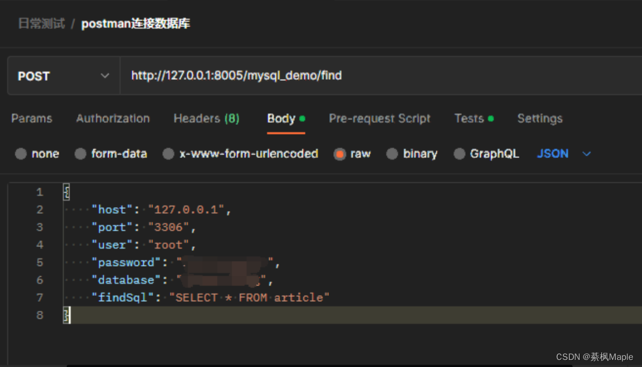Click the postman连接数据库 request name
The width and height of the screenshot is (642, 367).
[x=136, y=23]
